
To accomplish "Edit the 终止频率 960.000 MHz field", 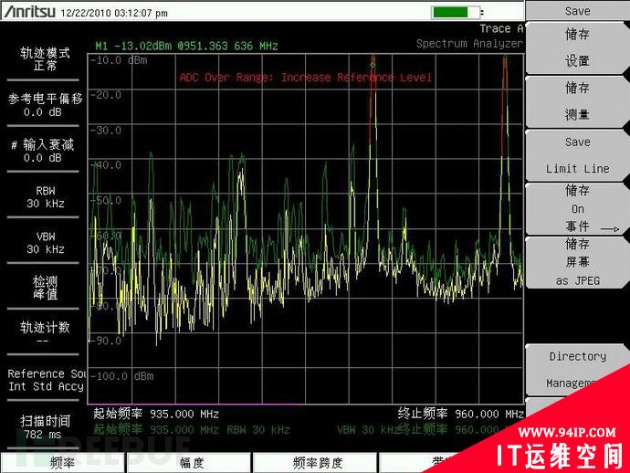I will coord(460,414).
